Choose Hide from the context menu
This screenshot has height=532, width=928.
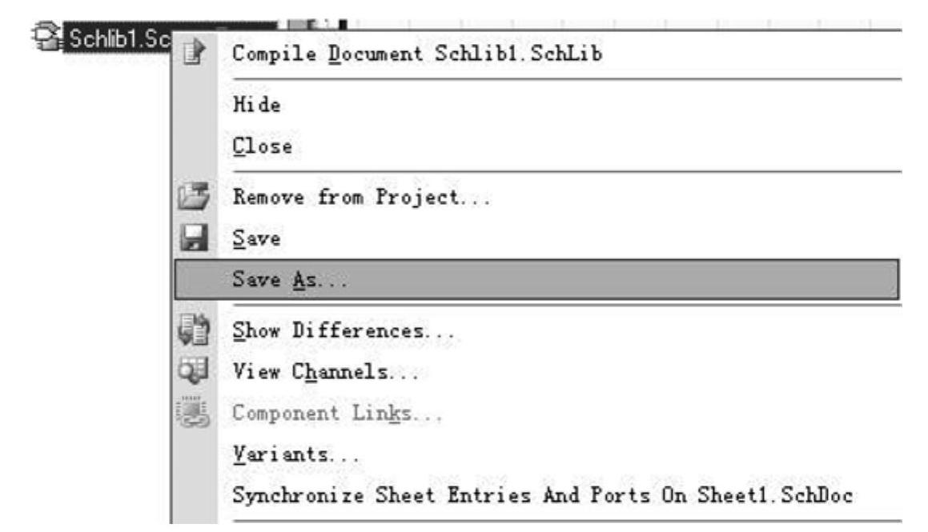pos(256,105)
